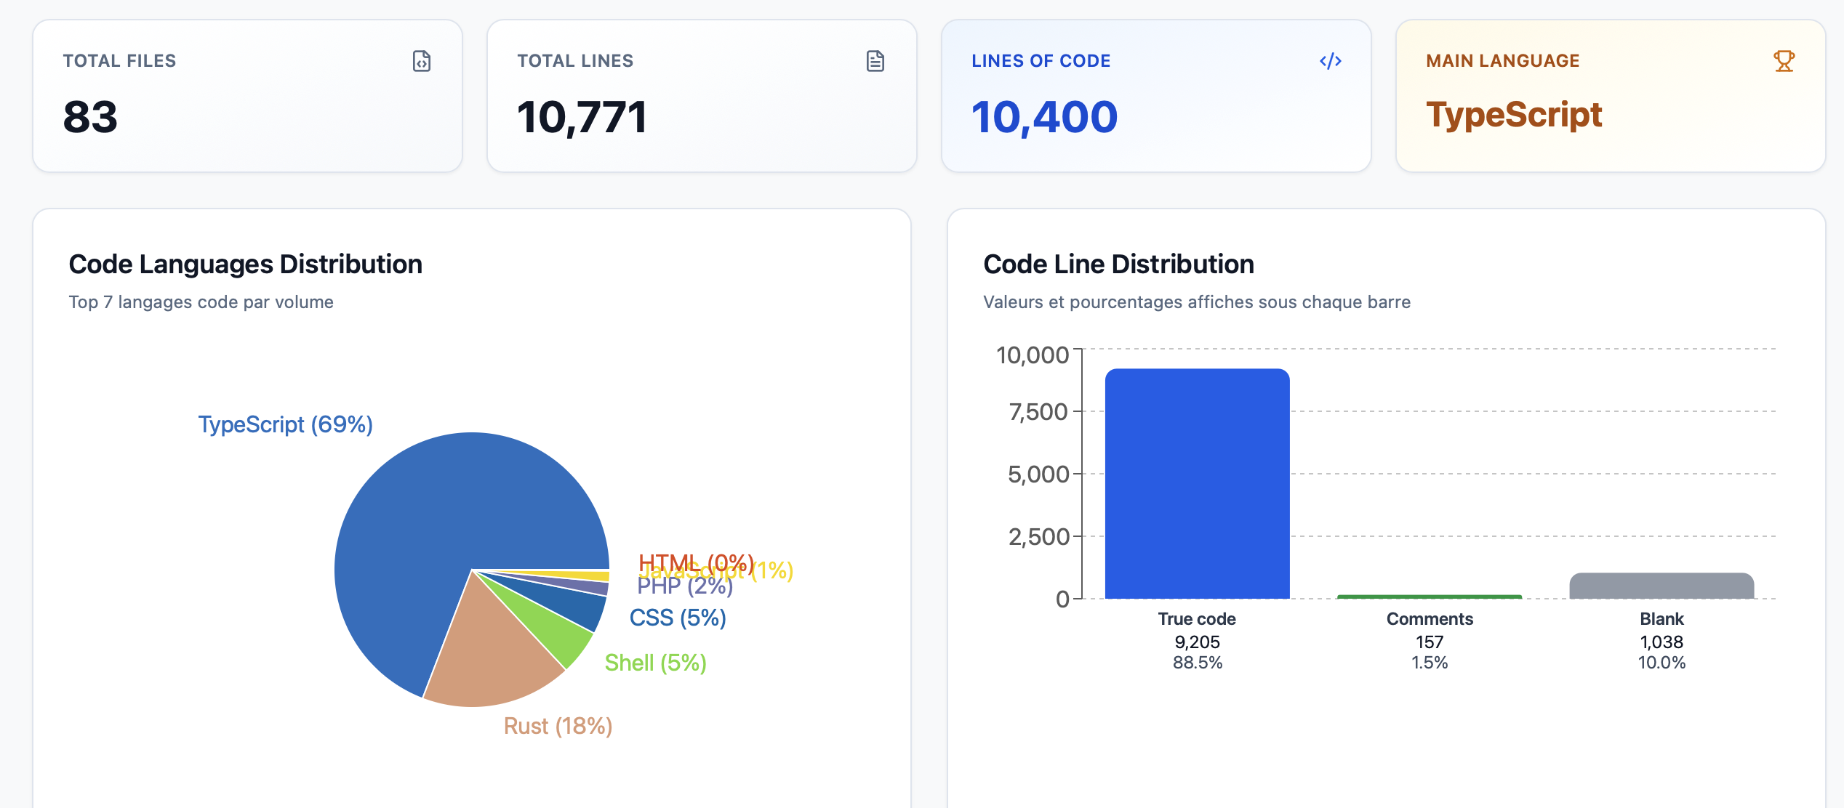Click the file icon on Total Files card

pyautogui.click(x=422, y=62)
